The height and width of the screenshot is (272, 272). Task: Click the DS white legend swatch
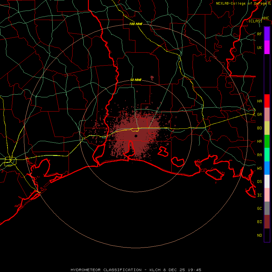(267, 181)
